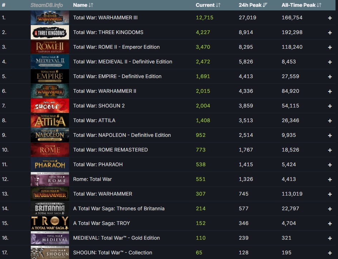This screenshot has height=259, width=338.
Task: Add Total War: WARHAMMER III with plus icon
Action: tap(330, 18)
